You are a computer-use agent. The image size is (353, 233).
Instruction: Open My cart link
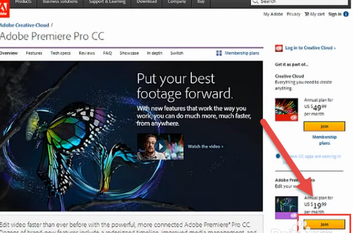(317, 14)
